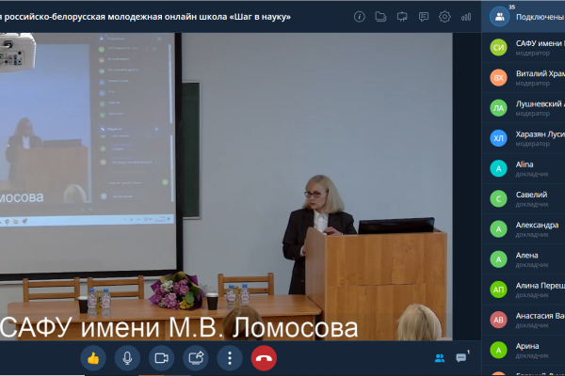Click the connection quality bars icon
This screenshot has height=376, width=565.
pyautogui.click(x=466, y=16)
